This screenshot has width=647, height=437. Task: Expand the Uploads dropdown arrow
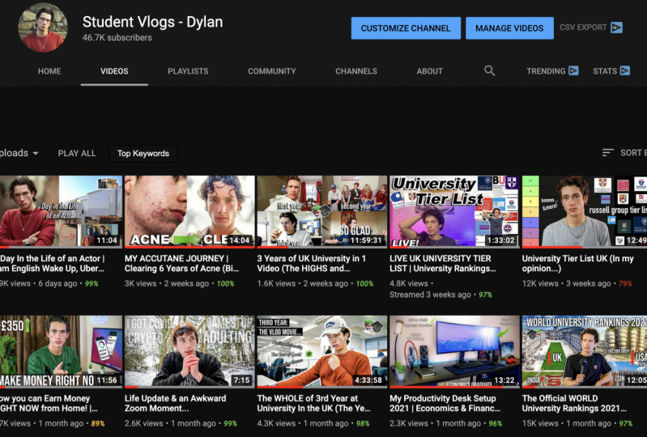coord(36,154)
